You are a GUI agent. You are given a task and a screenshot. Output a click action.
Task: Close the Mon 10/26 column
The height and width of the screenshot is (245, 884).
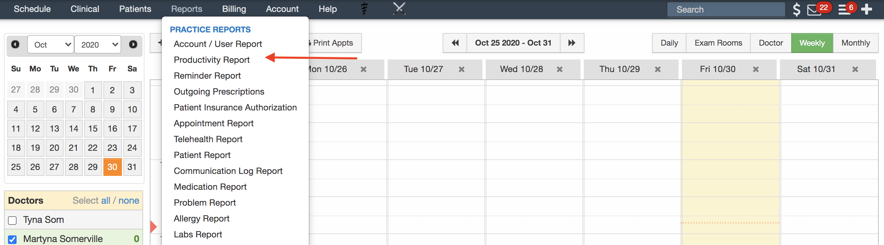click(x=363, y=69)
